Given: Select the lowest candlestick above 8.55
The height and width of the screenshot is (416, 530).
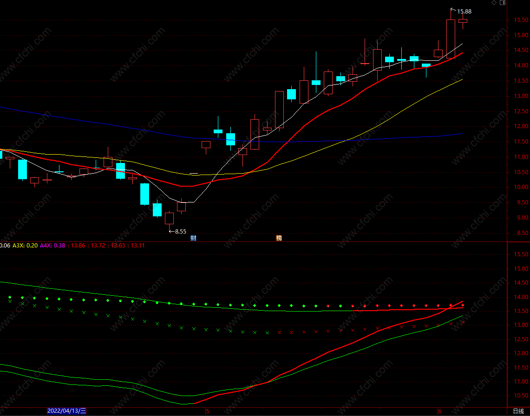Looking at the screenshot, I should [x=170, y=218].
